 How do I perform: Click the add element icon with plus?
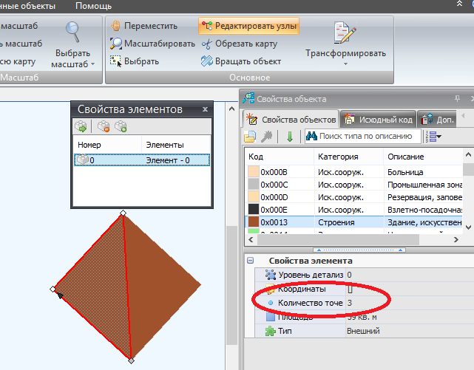121,127
